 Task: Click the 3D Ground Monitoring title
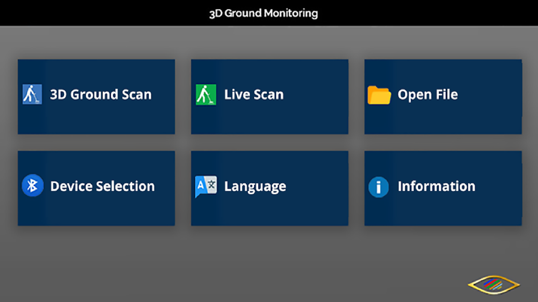point(264,13)
